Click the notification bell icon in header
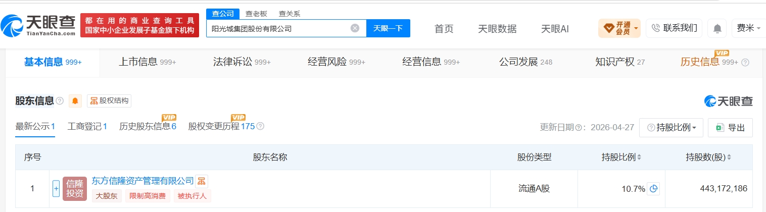The image size is (766, 212). tap(717, 28)
